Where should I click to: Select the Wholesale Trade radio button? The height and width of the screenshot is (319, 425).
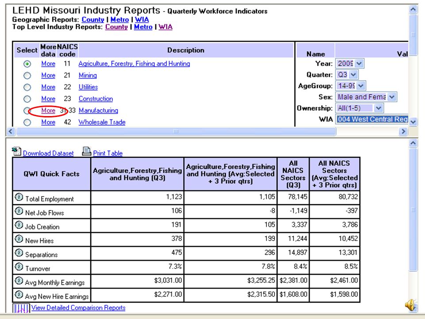(27, 123)
